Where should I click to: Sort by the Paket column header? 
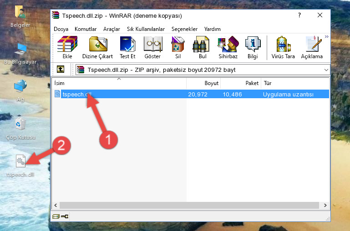pos(241,83)
